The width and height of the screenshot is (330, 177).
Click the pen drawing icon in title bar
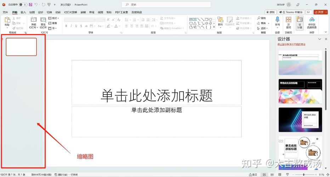(x=297, y=4)
